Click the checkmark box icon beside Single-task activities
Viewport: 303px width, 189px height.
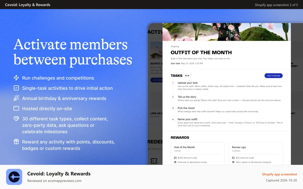(16, 88)
